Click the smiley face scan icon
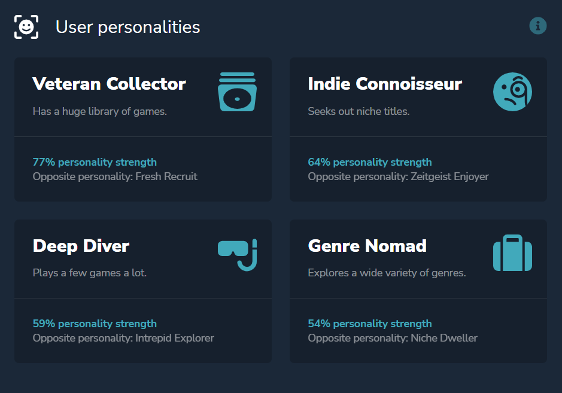 pos(26,27)
